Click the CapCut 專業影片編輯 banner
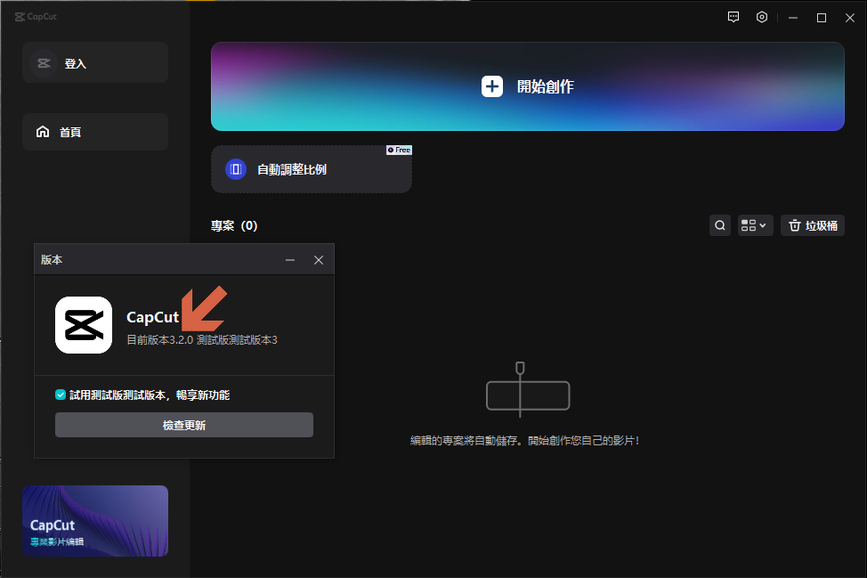Screen dimensions: 867x578 click(x=95, y=520)
